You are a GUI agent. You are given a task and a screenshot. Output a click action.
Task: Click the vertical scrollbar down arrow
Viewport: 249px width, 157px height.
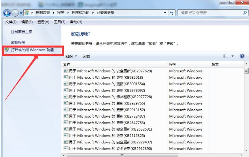pos(247,150)
